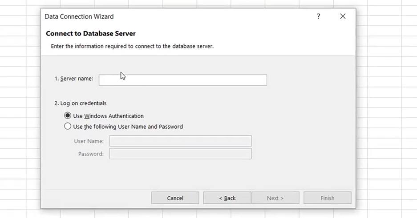Click into the Server name text field
The width and height of the screenshot is (417, 218).
pyautogui.click(x=182, y=80)
